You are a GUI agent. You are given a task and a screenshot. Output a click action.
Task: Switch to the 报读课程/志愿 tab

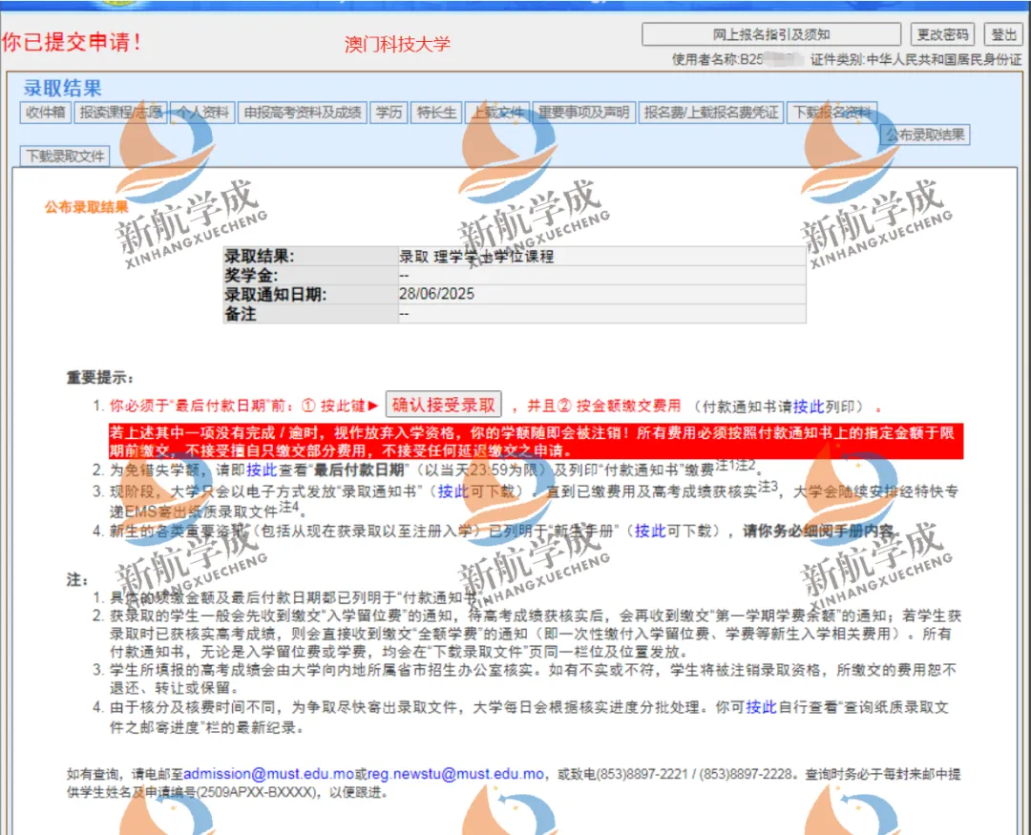[120, 113]
